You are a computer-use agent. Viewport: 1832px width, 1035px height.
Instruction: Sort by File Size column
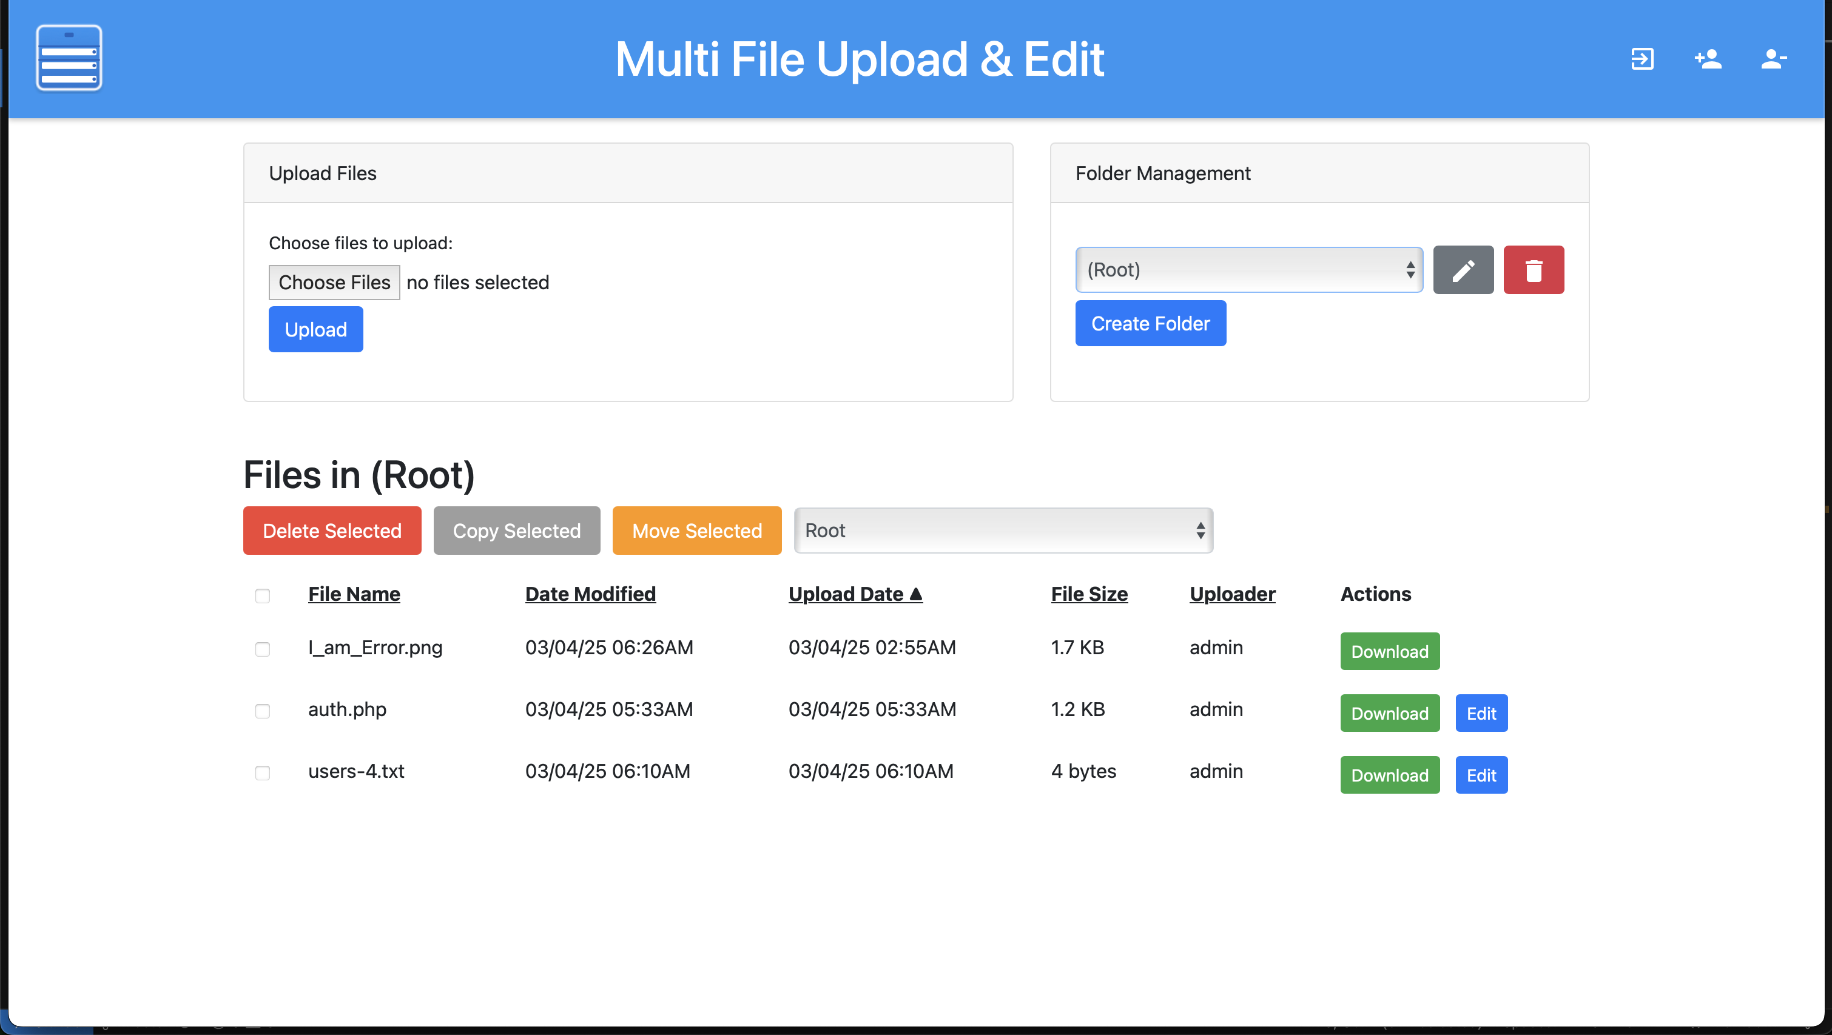coord(1089,594)
